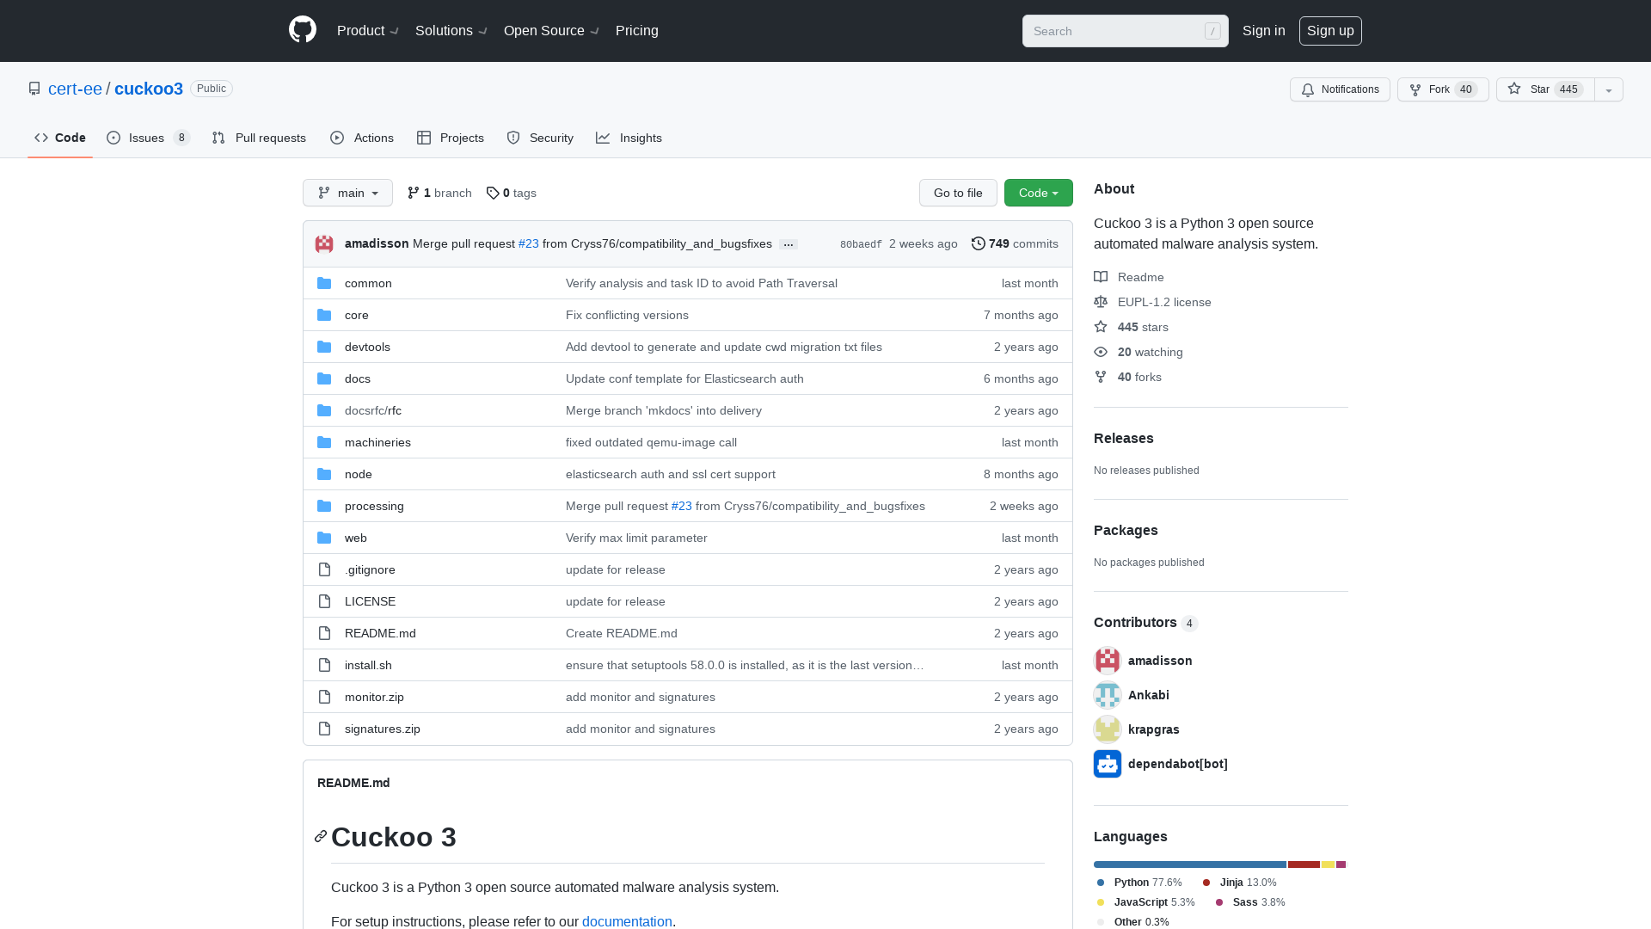
Task: Click the Readme book icon
Action: pos(1101,277)
